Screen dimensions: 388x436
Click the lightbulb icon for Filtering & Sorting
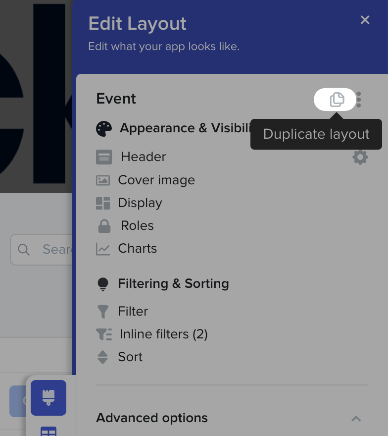(103, 284)
